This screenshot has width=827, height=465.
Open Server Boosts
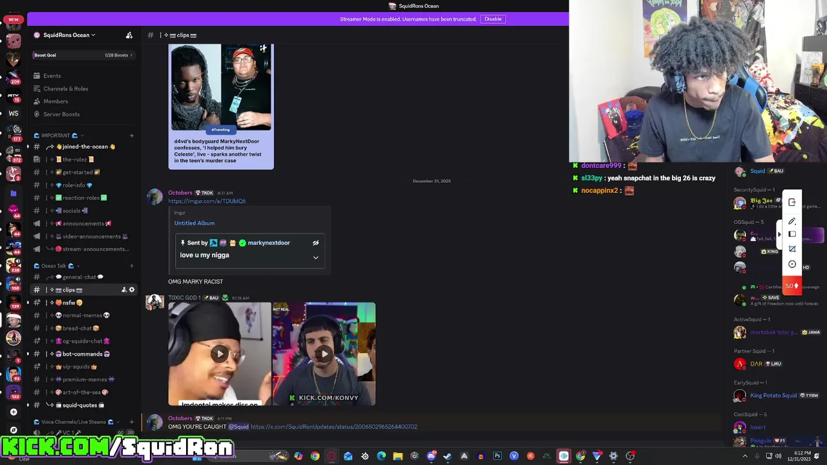(61, 114)
